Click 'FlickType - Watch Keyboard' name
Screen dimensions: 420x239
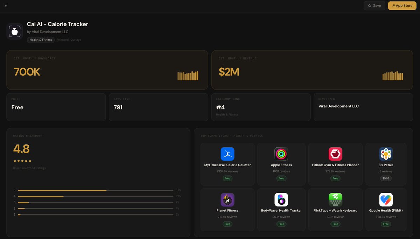click(335, 210)
